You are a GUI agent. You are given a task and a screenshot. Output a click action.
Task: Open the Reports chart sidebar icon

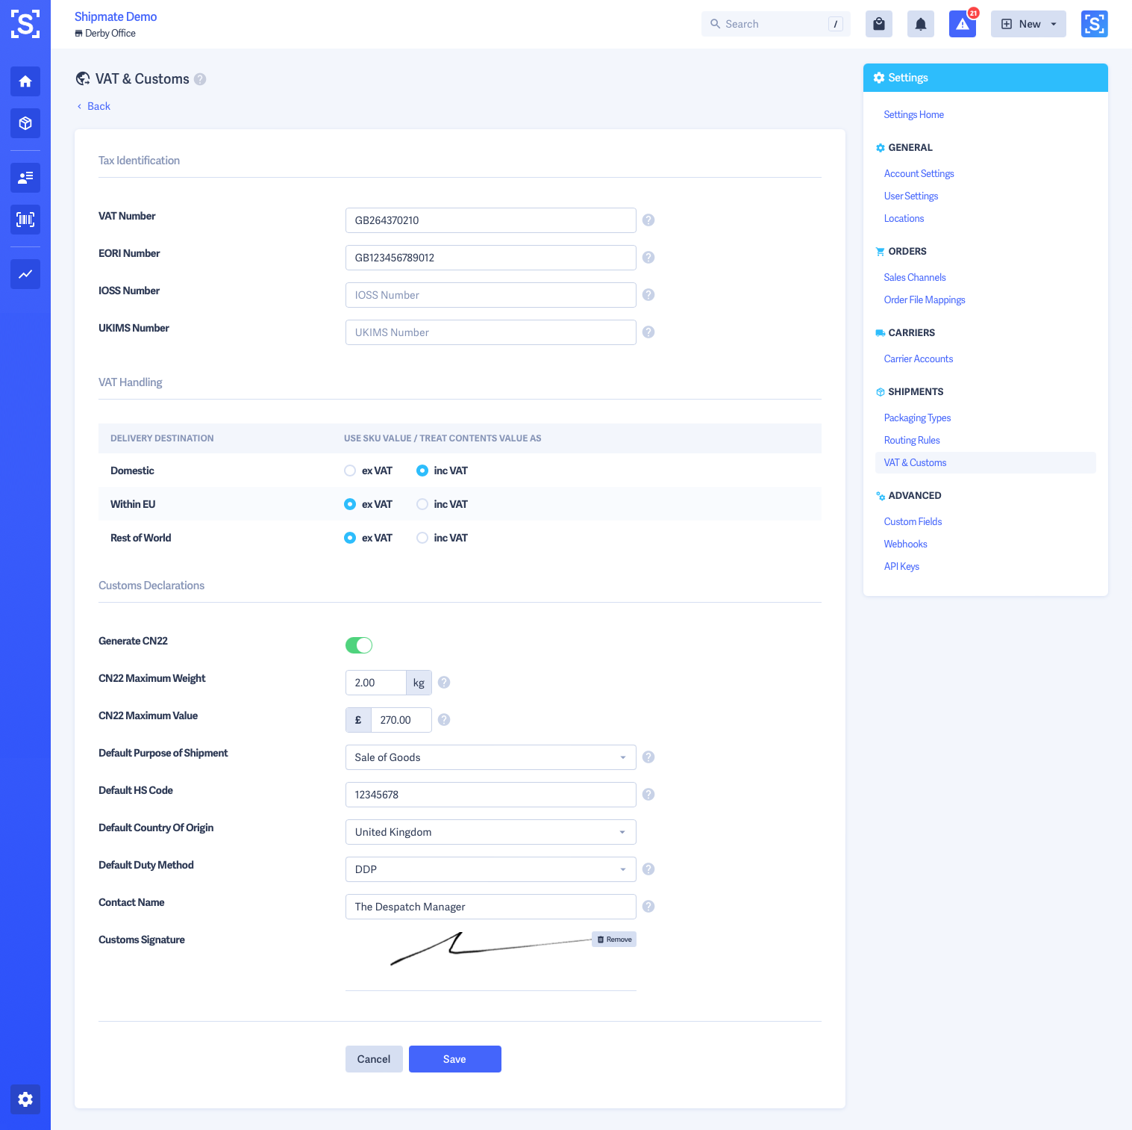[x=25, y=274]
